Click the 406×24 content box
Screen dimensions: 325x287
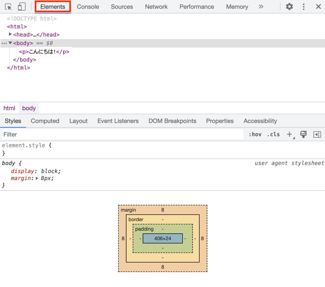click(x=162, y=238)
